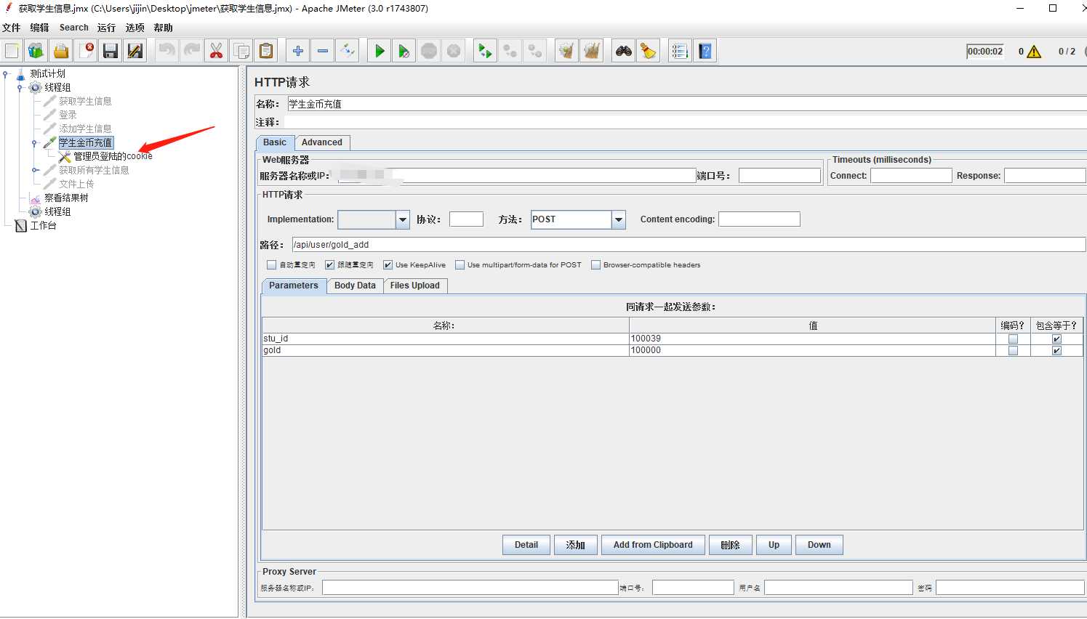Image resolution: width=1087 pixels, height=619 pixels.
Task: Switch to the Body Data tab
Action: point(355,286)
